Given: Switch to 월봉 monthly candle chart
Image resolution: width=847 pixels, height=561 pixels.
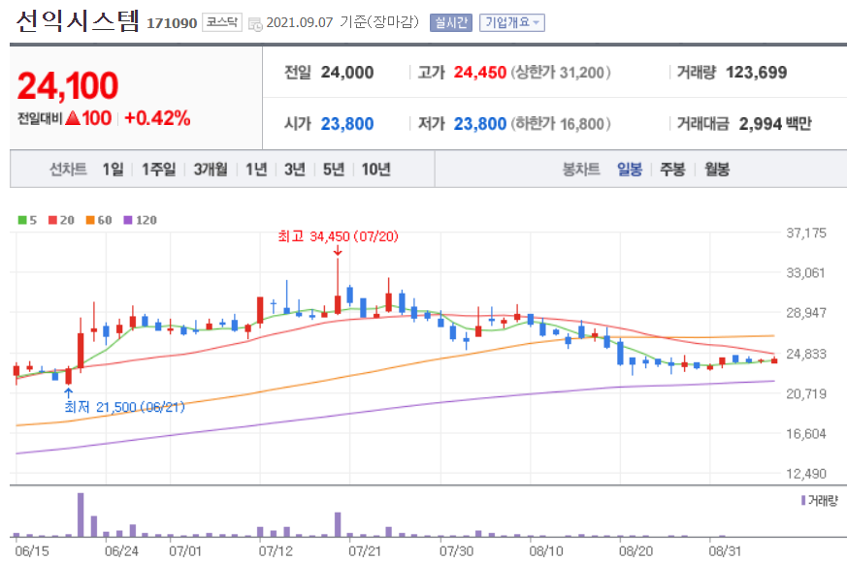Looking at the screenshot, I should [x=717, y=170].
